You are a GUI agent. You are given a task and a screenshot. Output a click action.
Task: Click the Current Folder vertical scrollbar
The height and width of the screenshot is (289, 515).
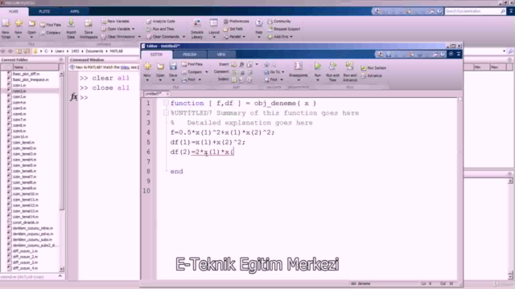[x=62, y=171]
